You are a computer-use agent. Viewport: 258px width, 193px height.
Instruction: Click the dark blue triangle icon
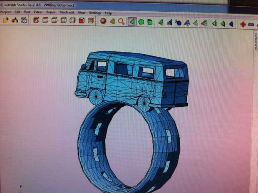(231, 24)
